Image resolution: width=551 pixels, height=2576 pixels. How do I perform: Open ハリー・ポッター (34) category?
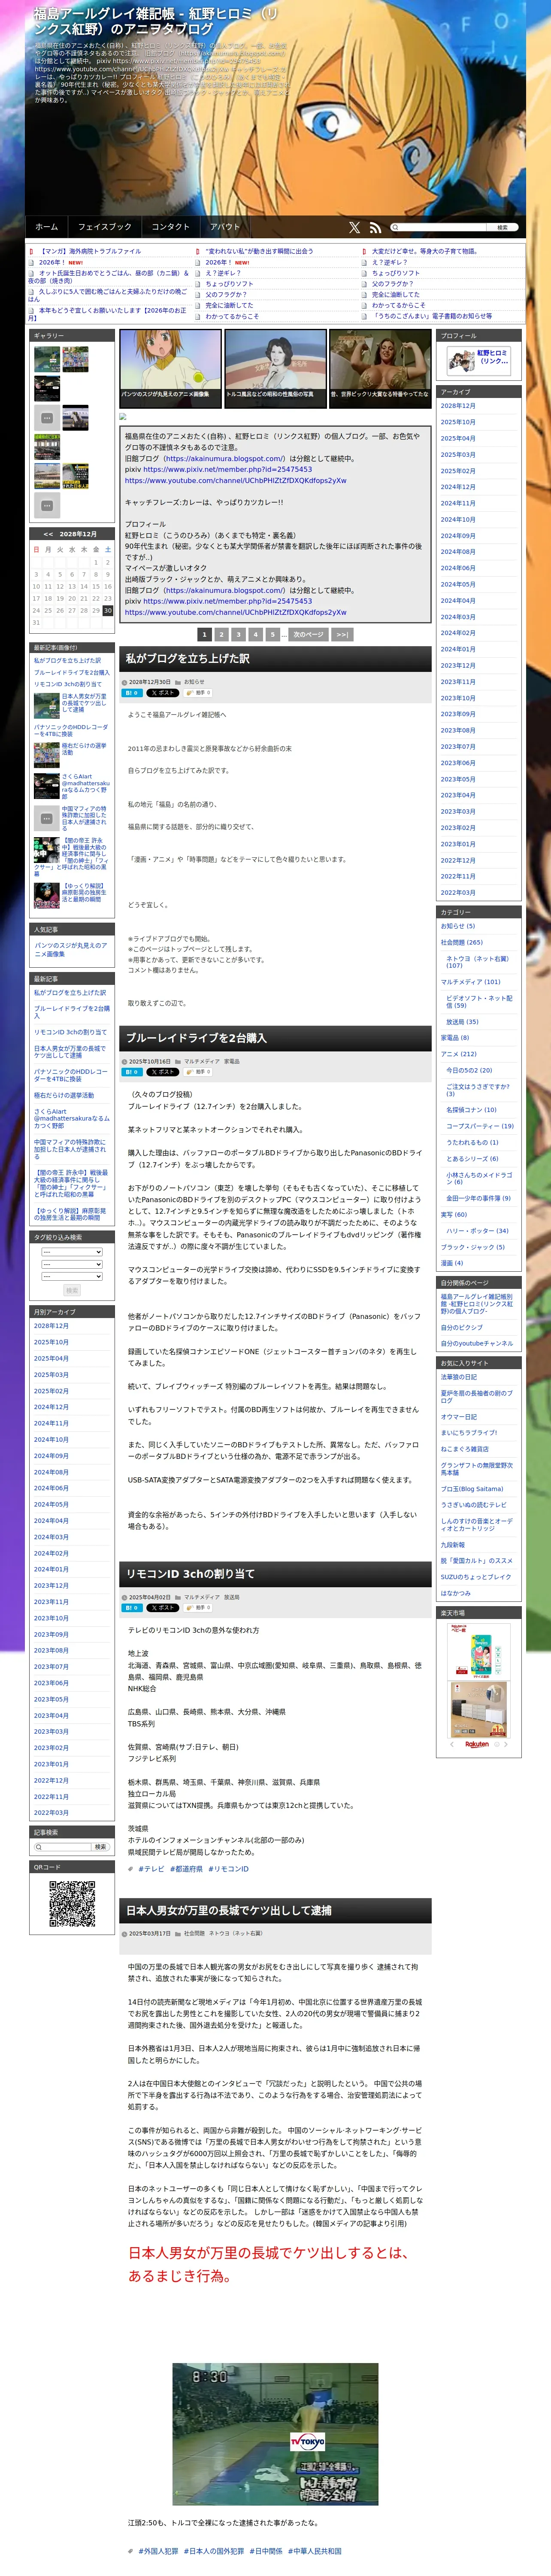(x=477, y=1231)
